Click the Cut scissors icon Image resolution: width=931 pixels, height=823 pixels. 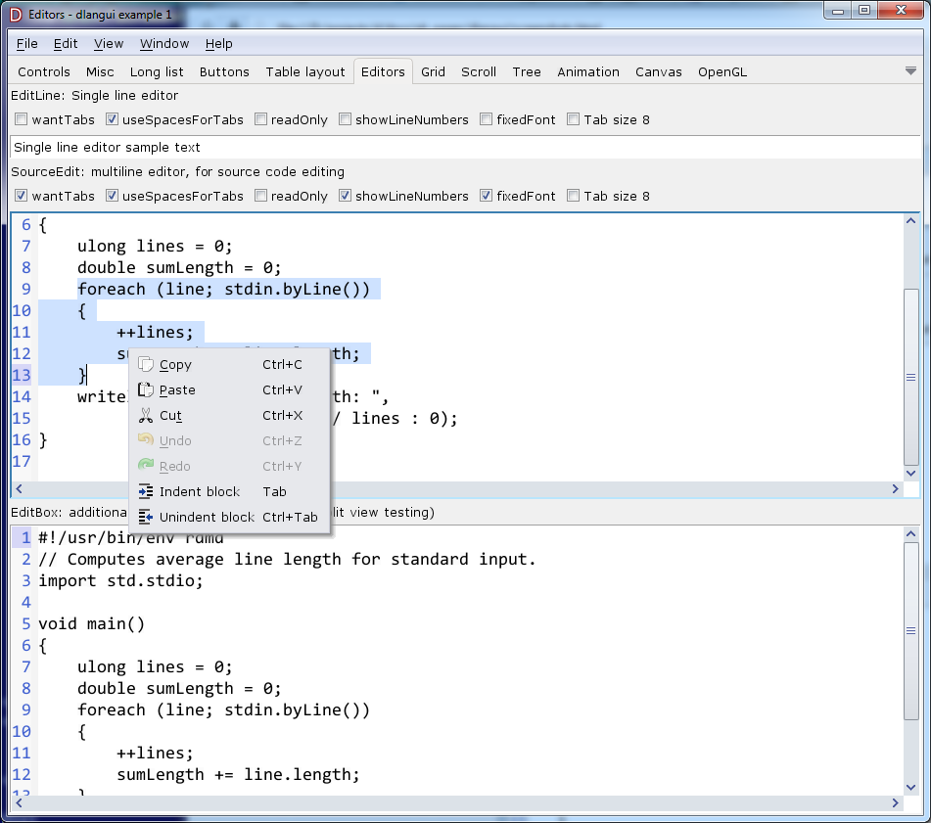[146, 416]
